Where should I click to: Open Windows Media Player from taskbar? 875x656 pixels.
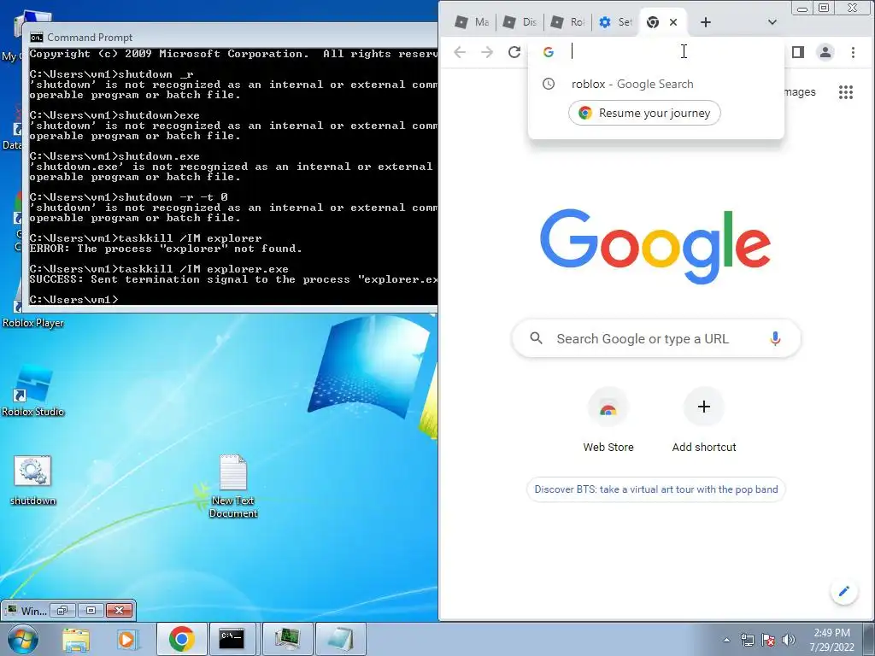(x=127, y=639)
